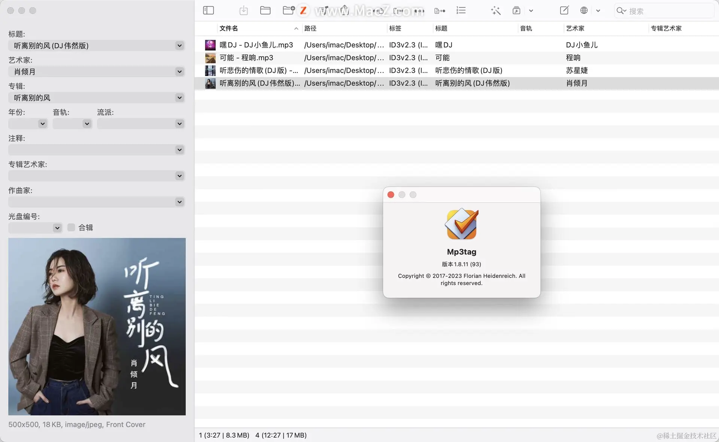Open the auto-numbering list icon
719x442 pixels.
click(461, 10)
